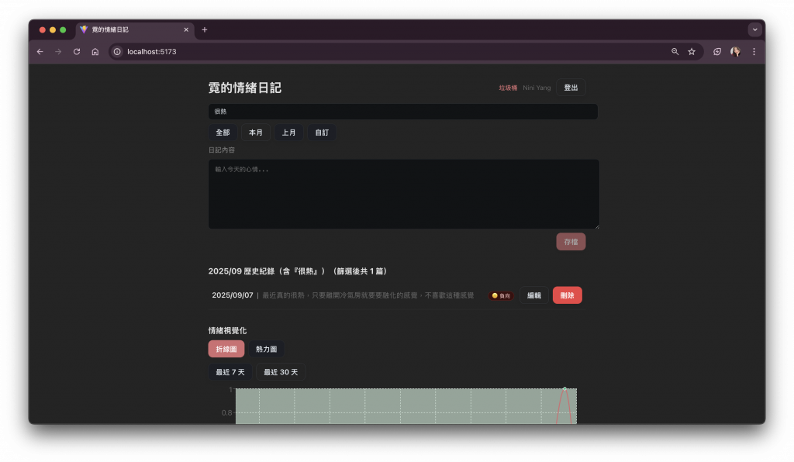This screenshot has height=462, width=794.
Task: View site information icon in address bar
Action: coord(117,52)
